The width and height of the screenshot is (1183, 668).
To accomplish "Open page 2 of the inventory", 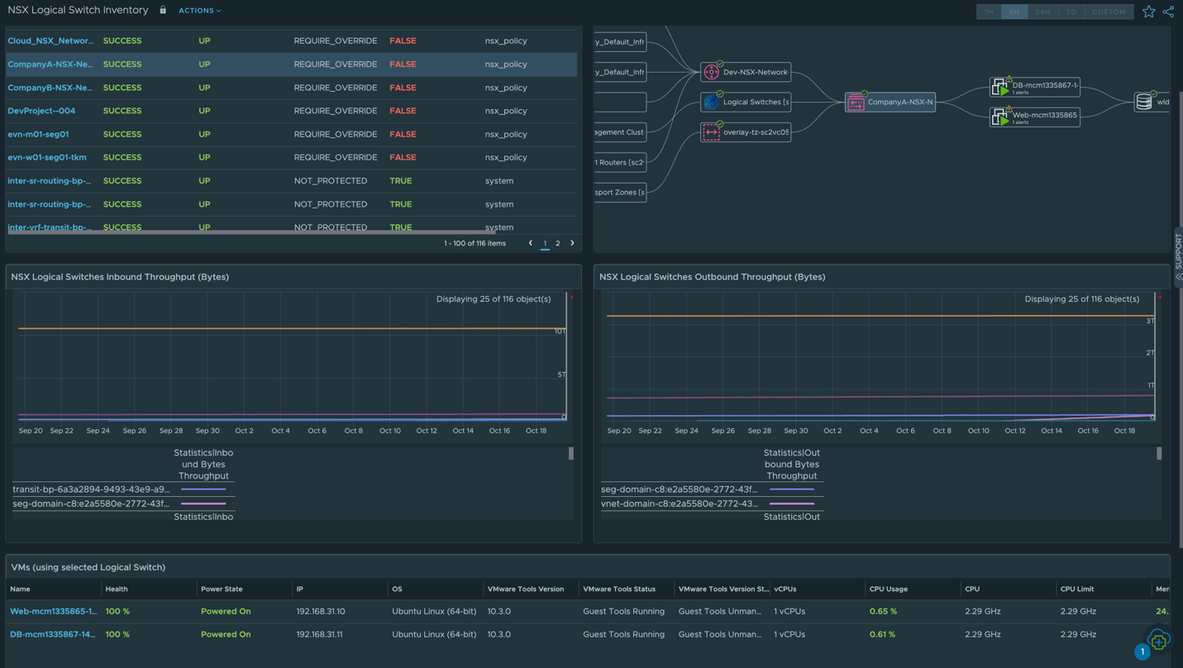I will tap(557, 243).
